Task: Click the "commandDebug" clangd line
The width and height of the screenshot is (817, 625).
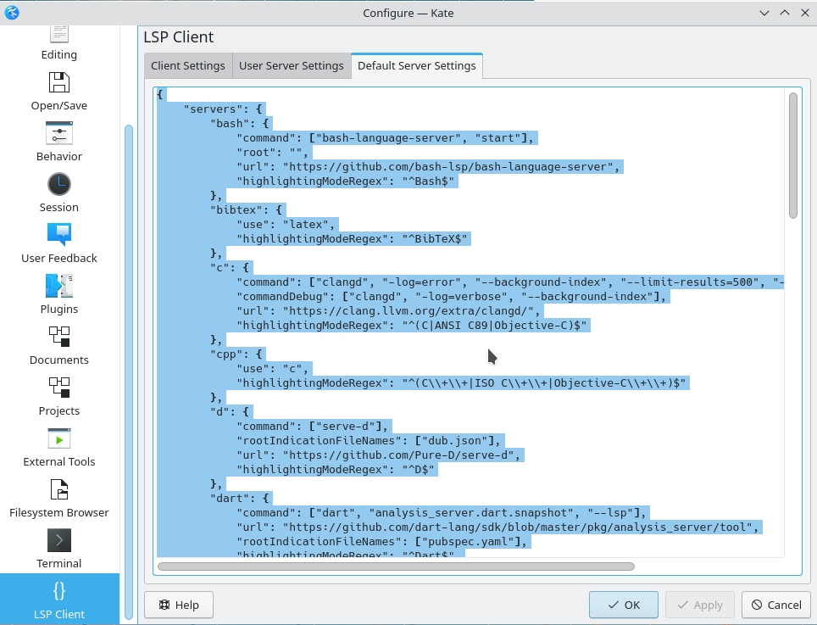Action: click(x=452, y=297)
